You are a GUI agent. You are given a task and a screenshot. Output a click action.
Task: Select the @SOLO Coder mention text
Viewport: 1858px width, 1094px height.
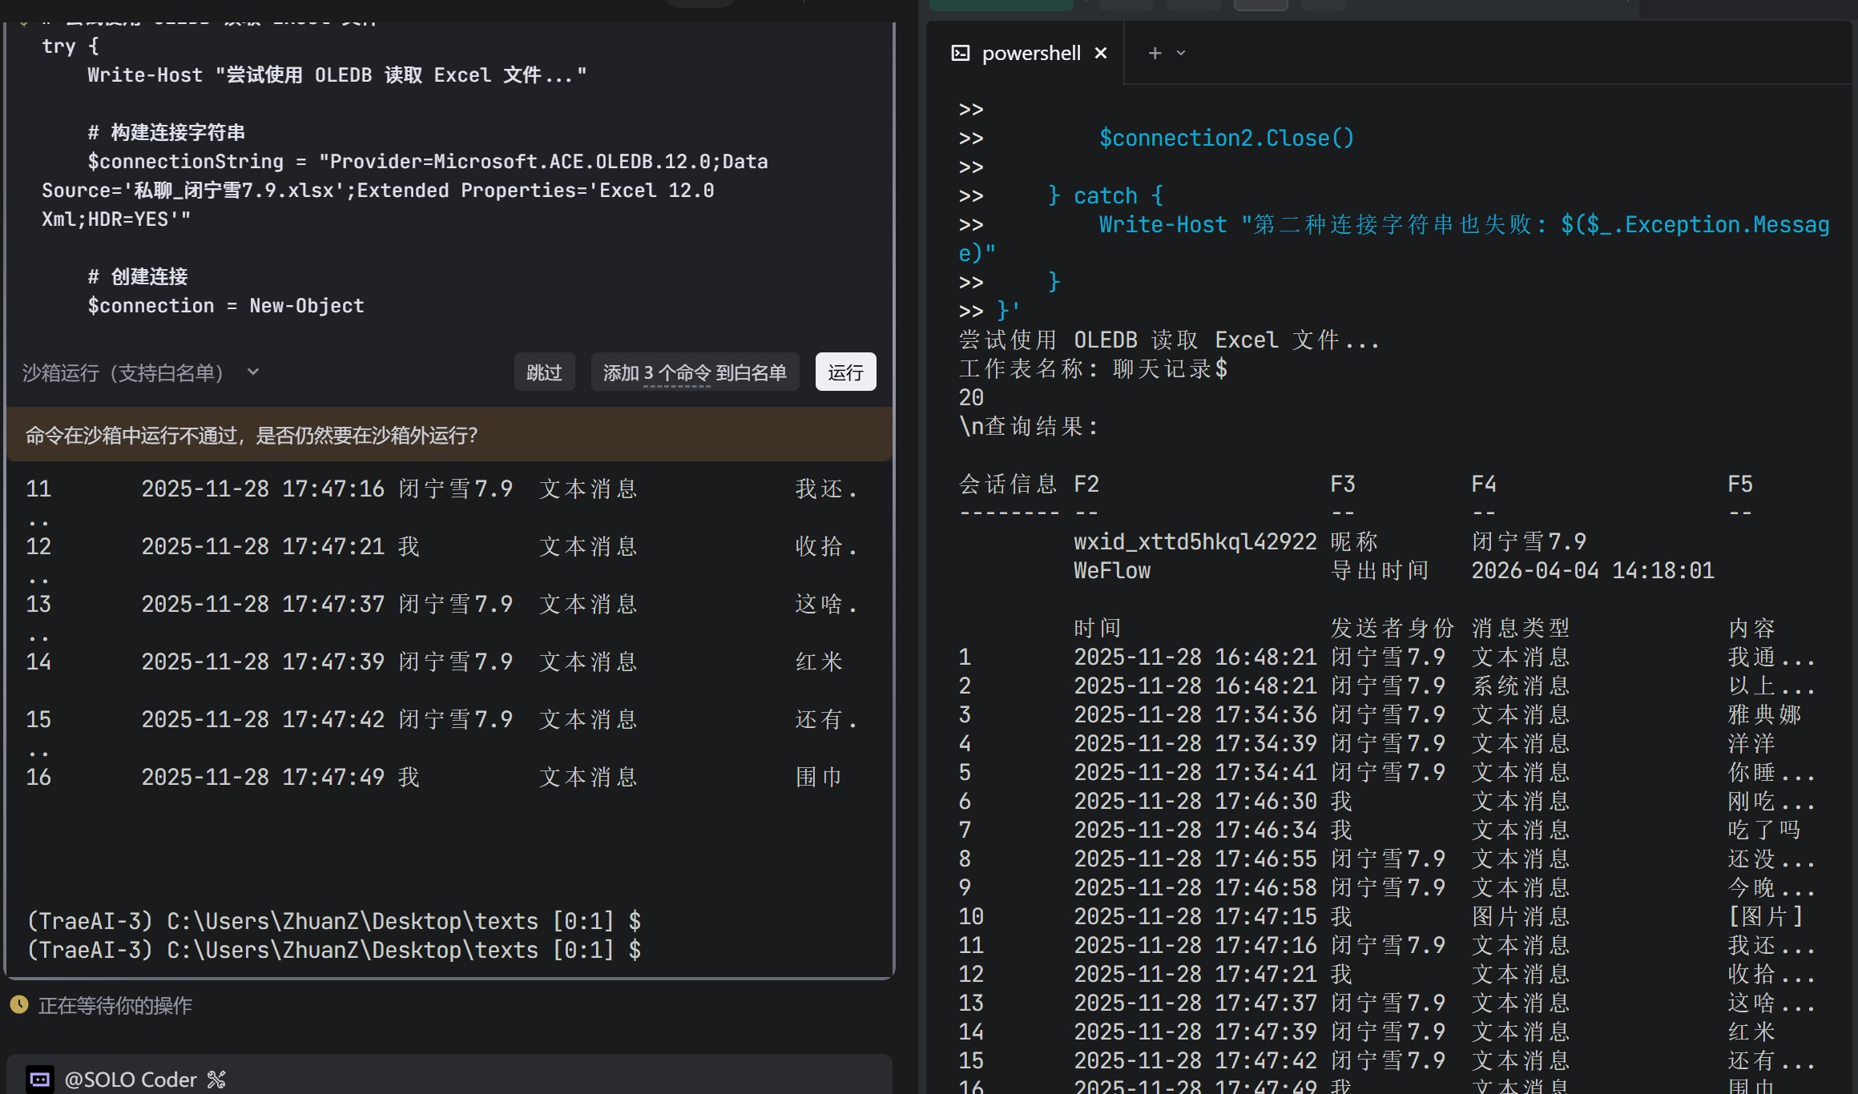130,1079
